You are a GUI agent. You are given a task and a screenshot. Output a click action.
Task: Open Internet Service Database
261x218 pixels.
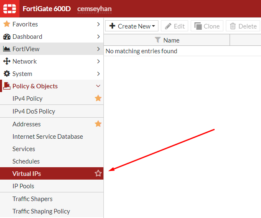(x=52, y=136)
